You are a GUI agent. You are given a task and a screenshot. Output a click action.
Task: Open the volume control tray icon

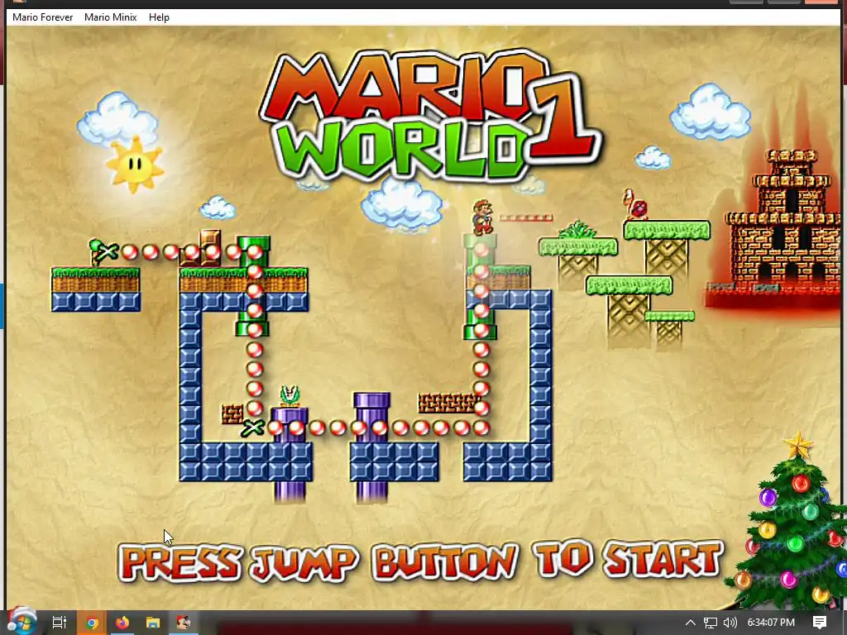pyautogui.click(x=730, y=623)
